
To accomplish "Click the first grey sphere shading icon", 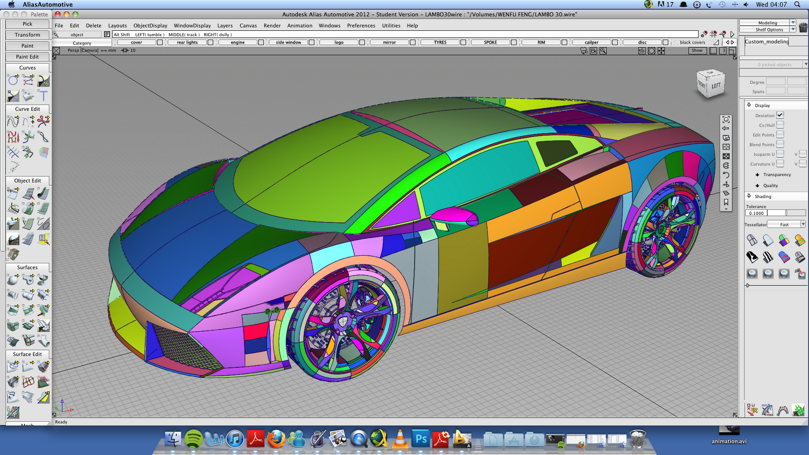I will point(752,274).
